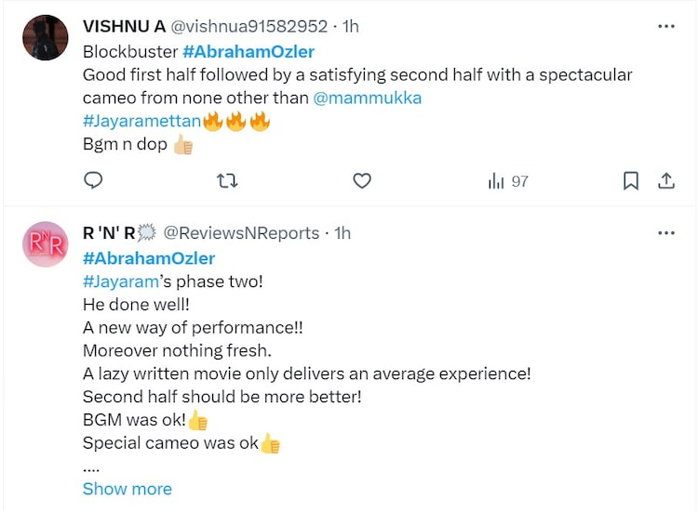Bookmark VISHNU A's tweet

click(631, 180)
